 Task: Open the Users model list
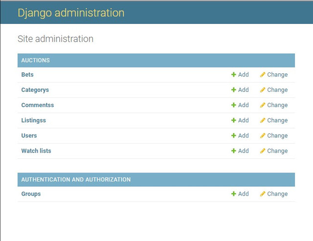tap(29, 136)
